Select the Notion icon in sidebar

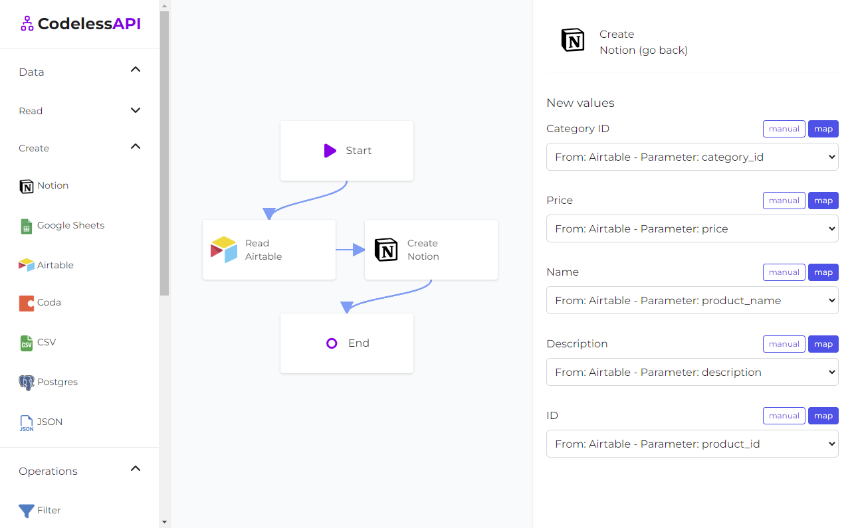[x=27, y=186]
